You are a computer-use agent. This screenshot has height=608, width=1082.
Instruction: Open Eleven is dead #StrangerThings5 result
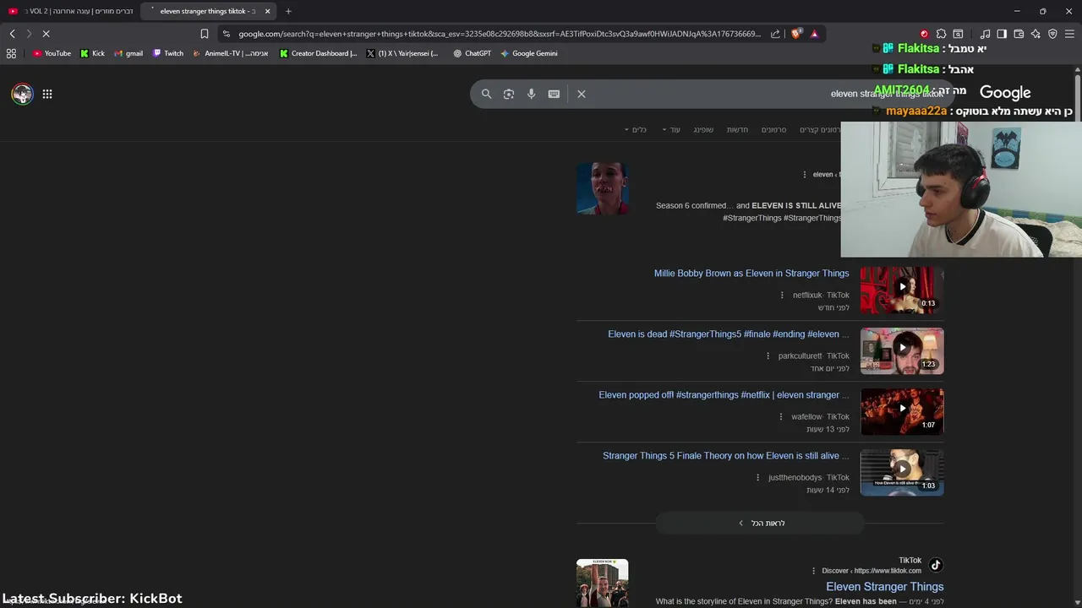pos(728,334)
